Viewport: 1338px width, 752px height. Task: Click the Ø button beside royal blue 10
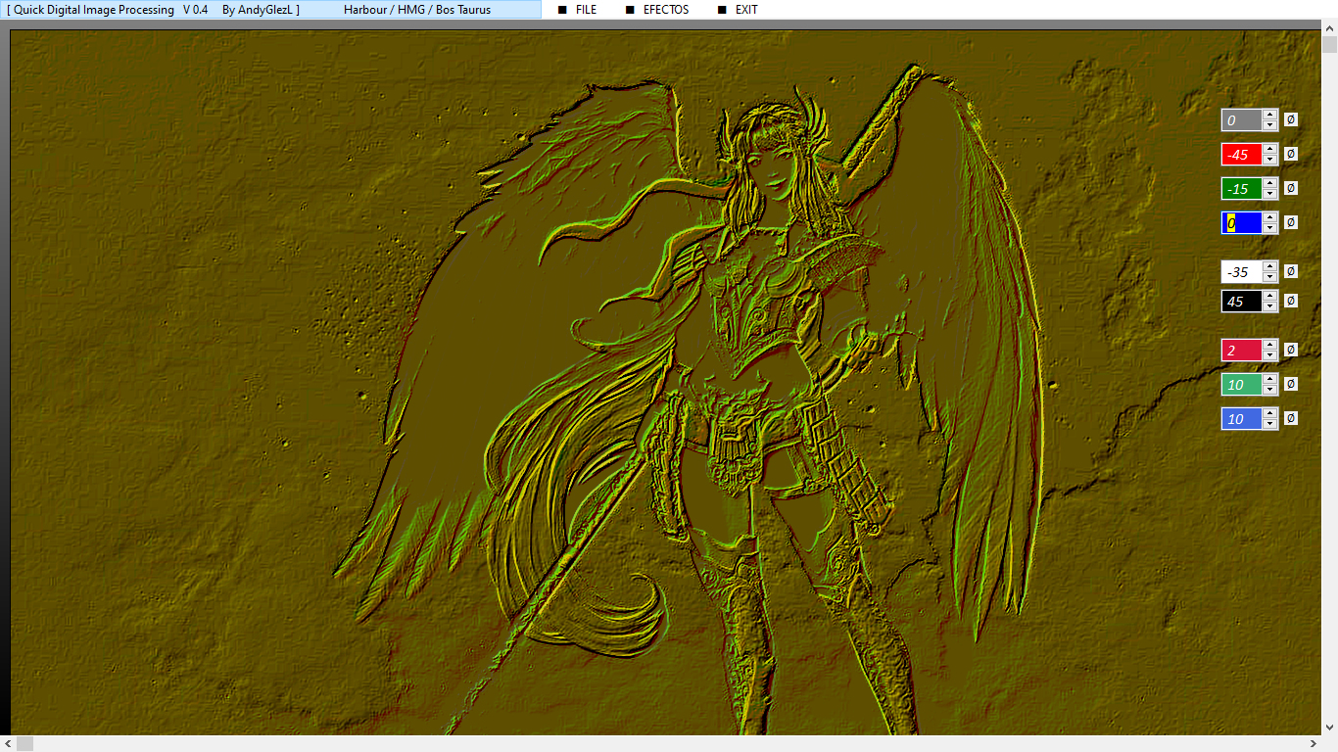click(x=1290, y=418)
